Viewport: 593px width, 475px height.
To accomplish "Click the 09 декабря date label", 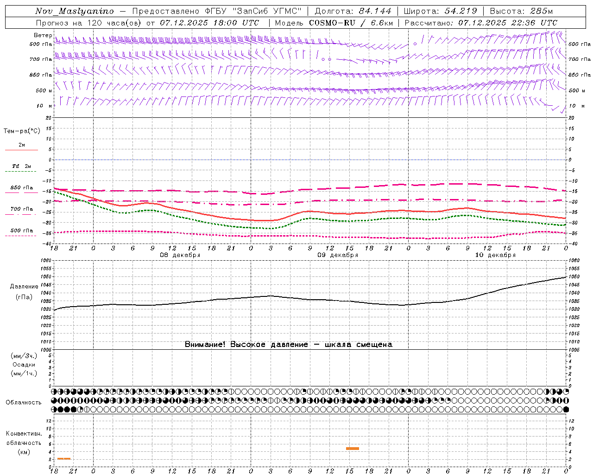I will [338, 255].
